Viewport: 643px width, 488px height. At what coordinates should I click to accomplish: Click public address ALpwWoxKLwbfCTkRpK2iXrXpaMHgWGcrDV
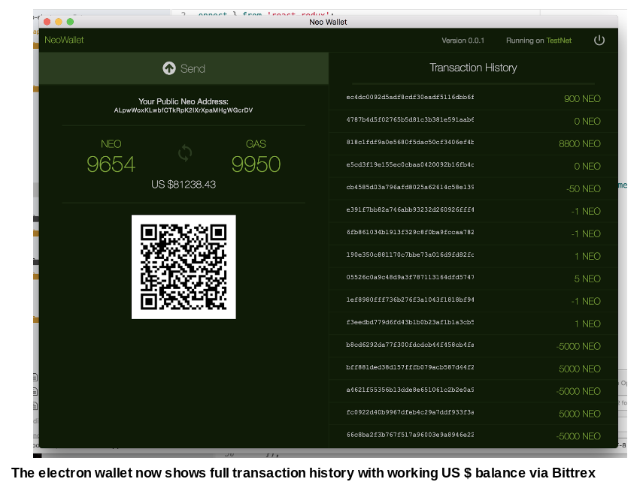click(x=183, y=110)
